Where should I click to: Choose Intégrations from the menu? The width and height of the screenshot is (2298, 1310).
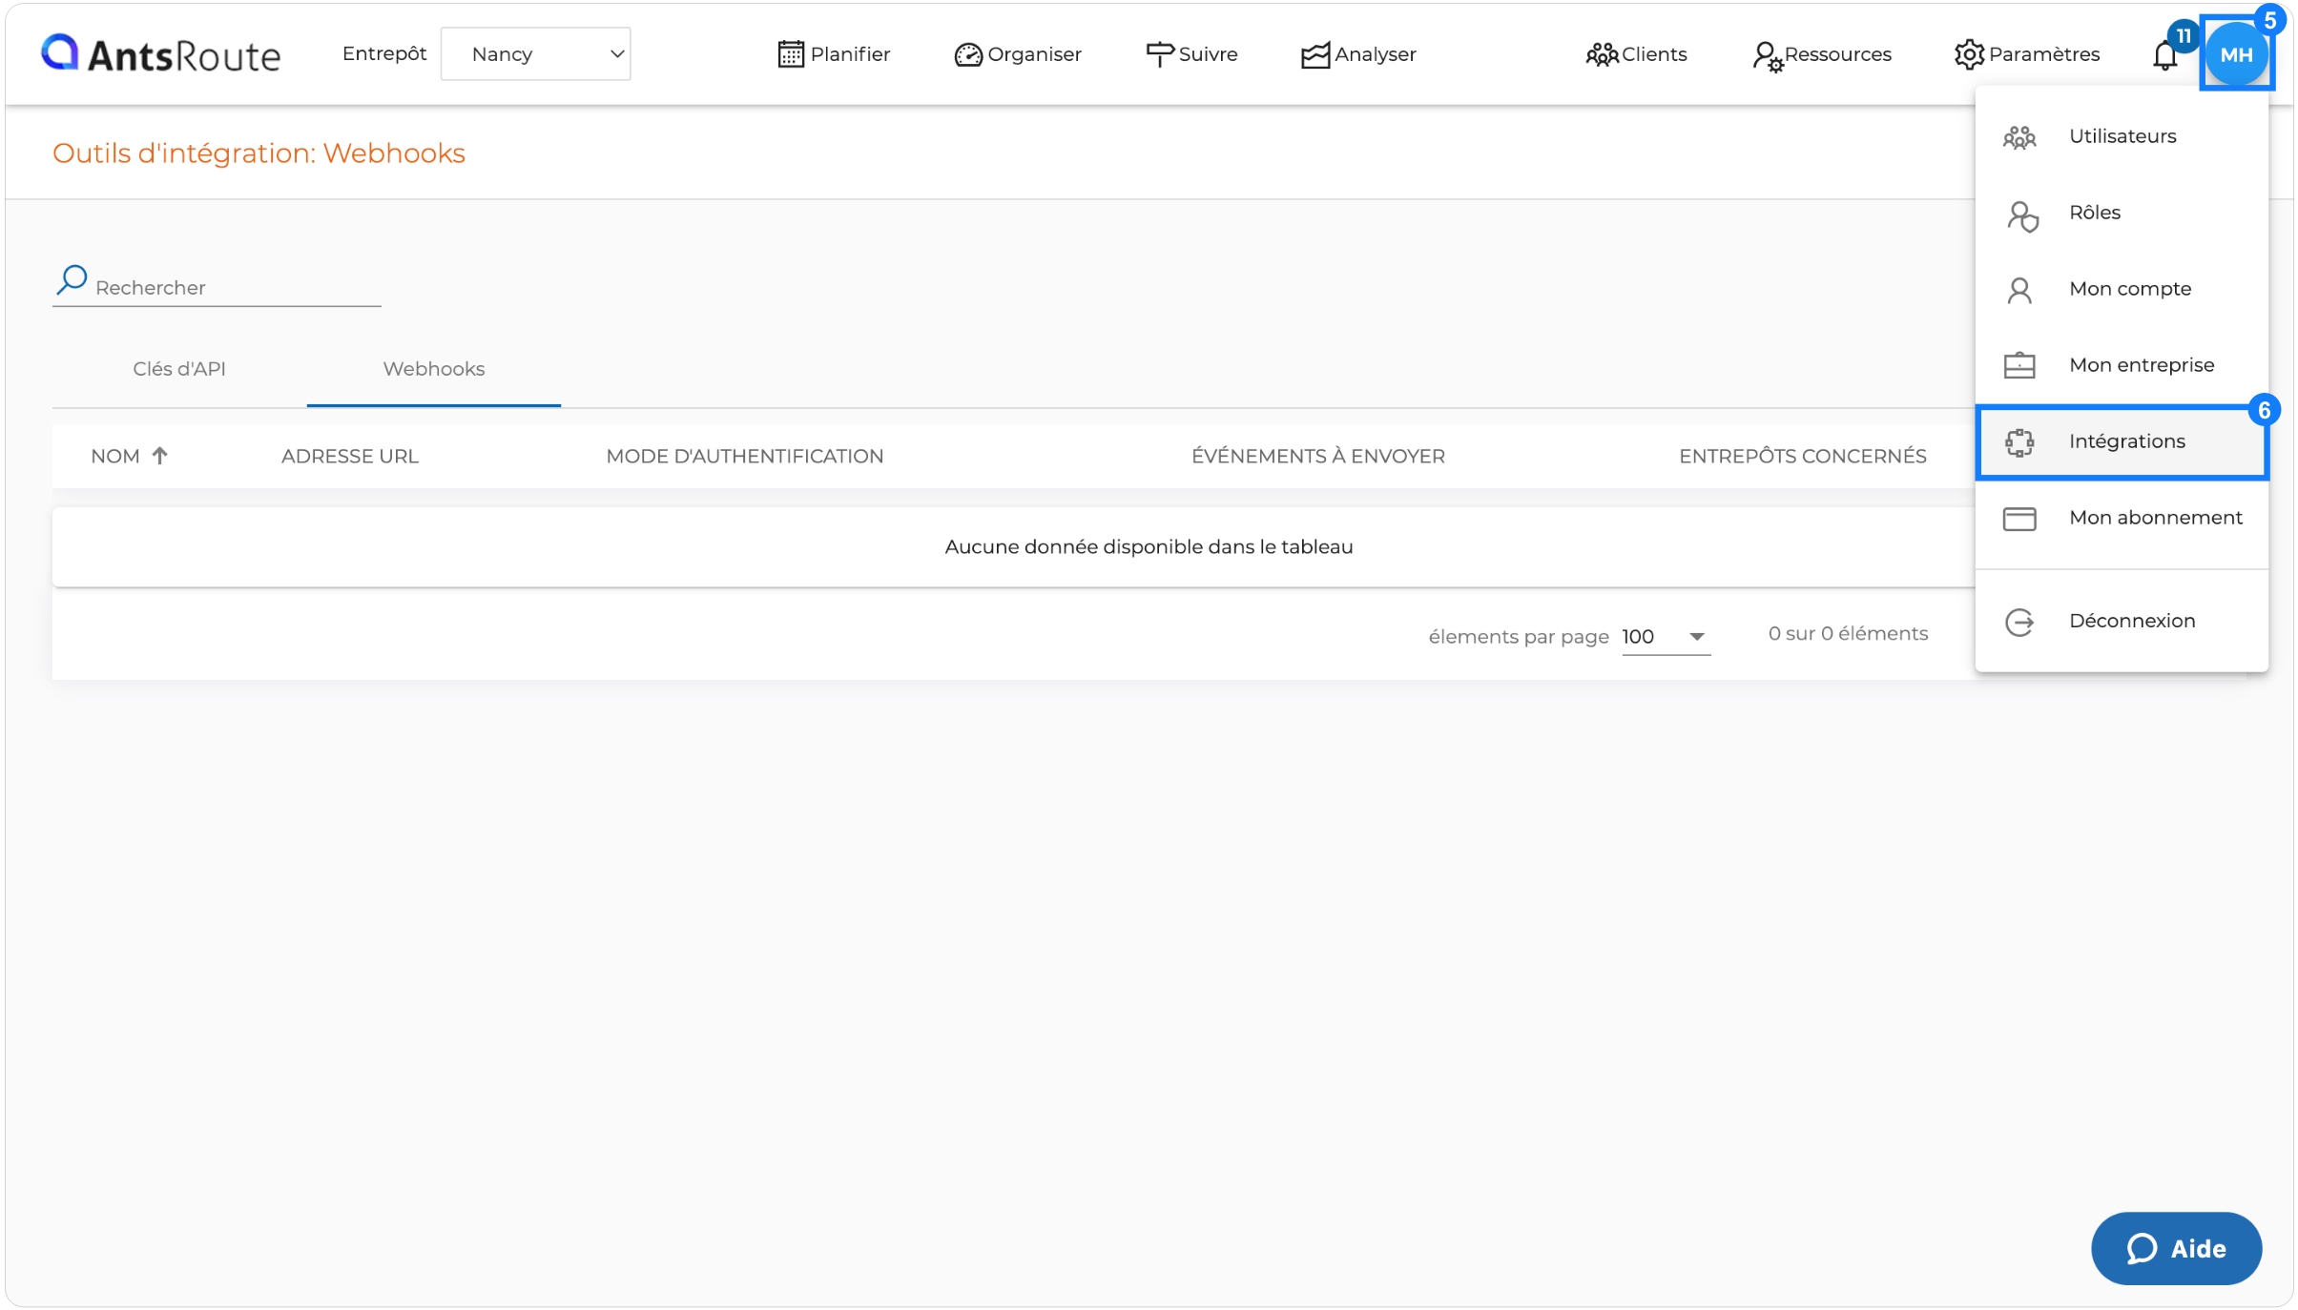click(2122, 441)
